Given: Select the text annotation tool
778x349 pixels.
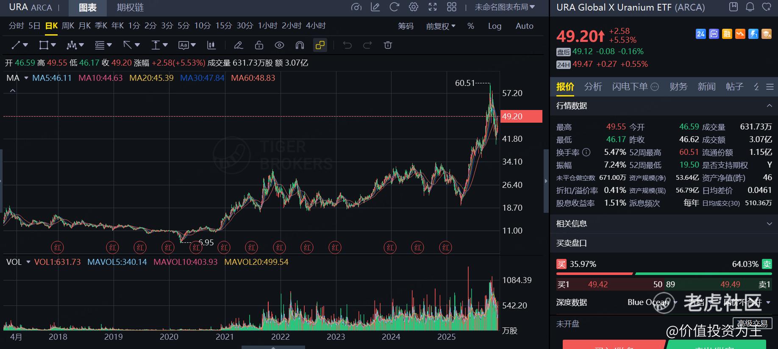Looking at the screenshot, I should tap(183, 45).
